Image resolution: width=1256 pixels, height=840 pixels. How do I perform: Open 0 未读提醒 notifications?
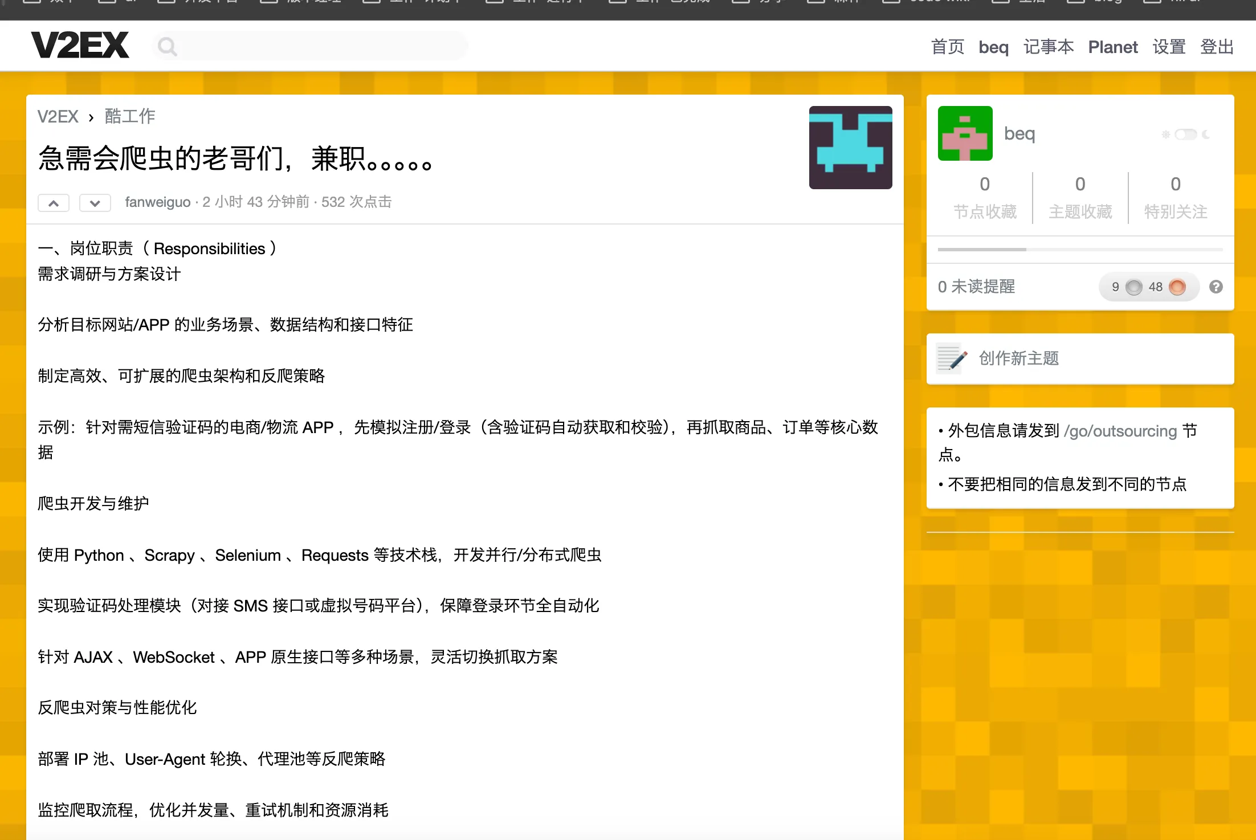pos(976,287)
